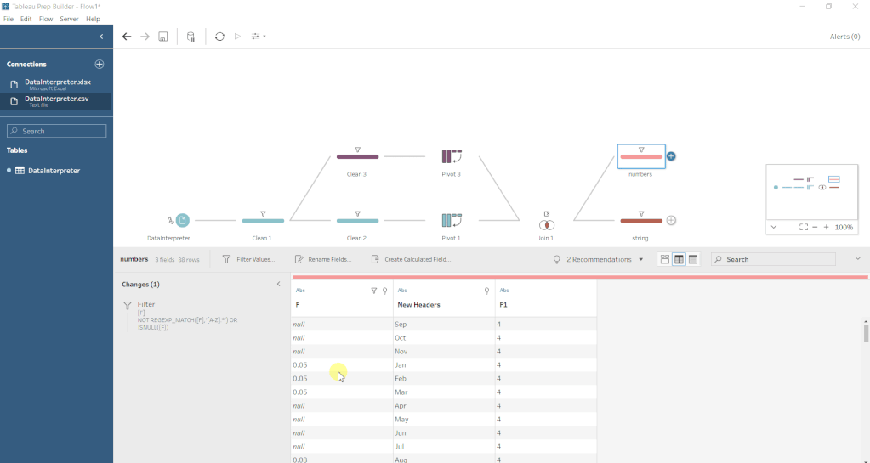Click the tables Search field in sidebar
870x463 pixels.
pyautogui.click(x=57, y=131)
